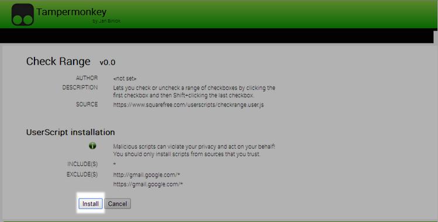Click the version "v0.0" text

click(108, 62)
